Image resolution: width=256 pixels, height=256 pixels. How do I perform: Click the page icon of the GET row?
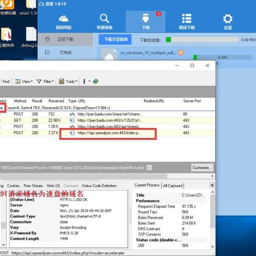pos(72,121)
